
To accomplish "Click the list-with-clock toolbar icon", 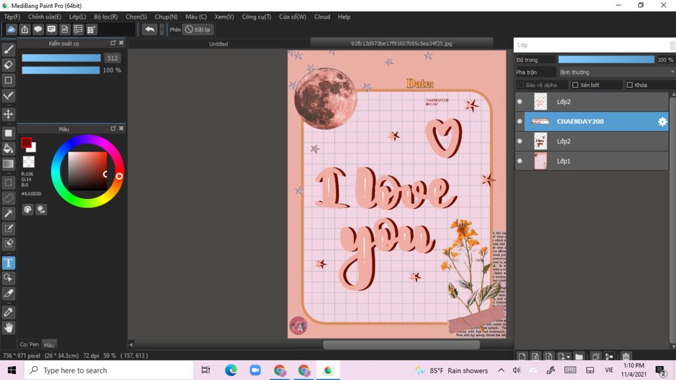I will pyautogui.click(x=78, y=29).
